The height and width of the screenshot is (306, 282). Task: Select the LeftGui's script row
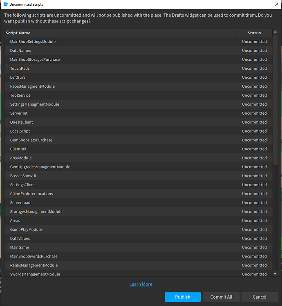[x=139, y=78]
